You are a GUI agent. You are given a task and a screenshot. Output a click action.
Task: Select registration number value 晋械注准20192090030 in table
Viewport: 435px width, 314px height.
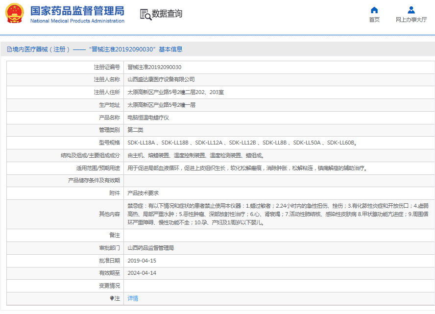click(154, 67)
